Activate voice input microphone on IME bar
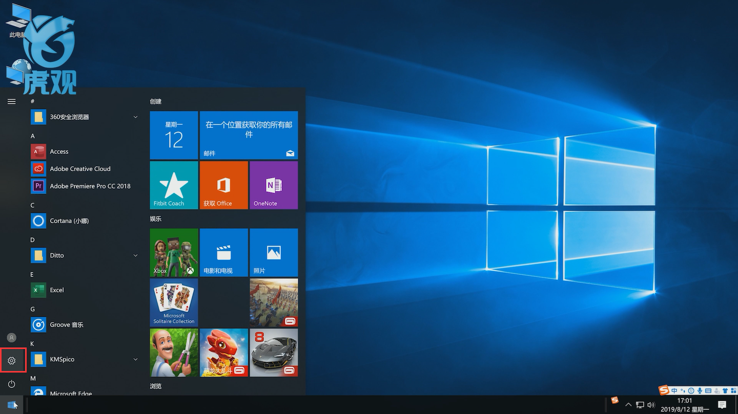 (700, 390)
